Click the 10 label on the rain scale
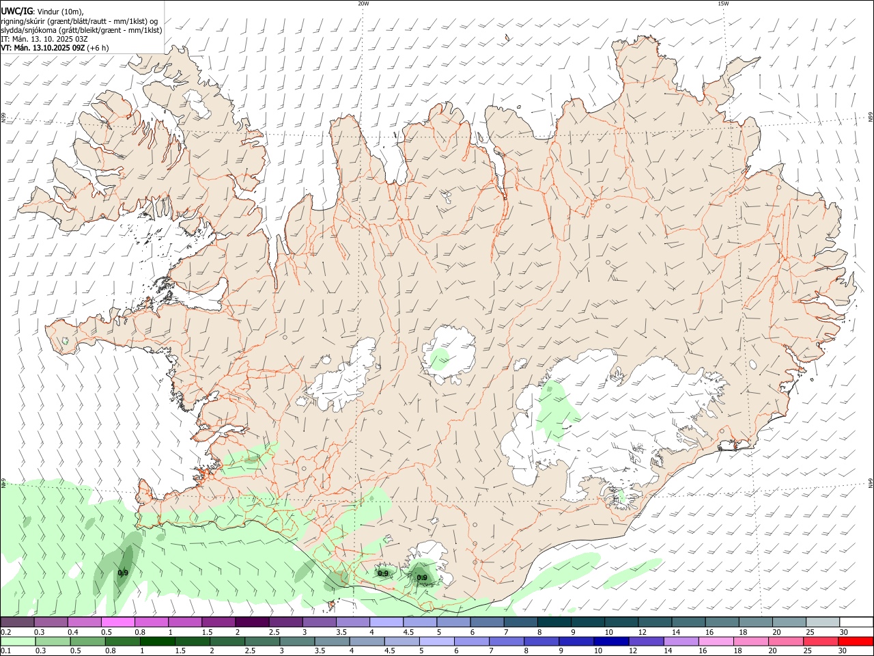 coord(598,651)
